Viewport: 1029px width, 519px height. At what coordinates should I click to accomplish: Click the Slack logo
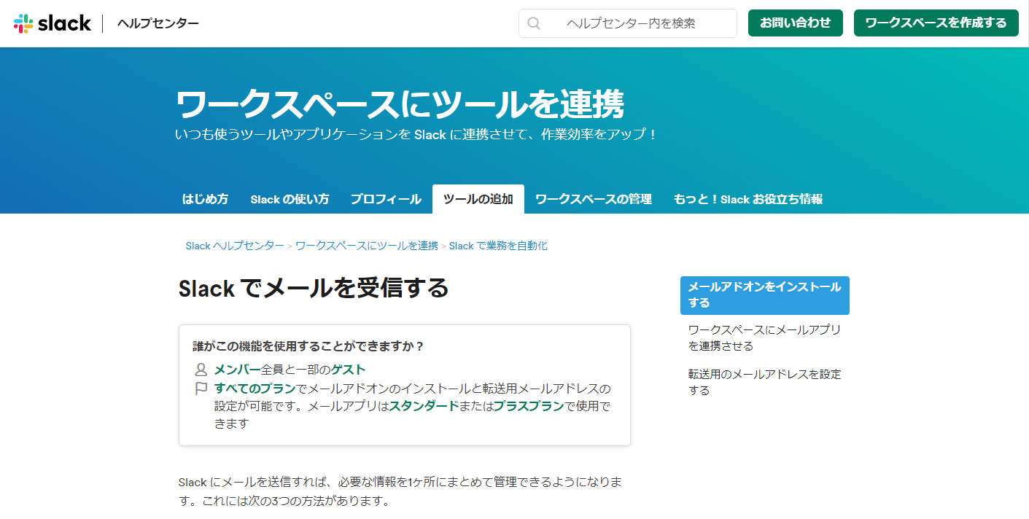click(53, 23)
